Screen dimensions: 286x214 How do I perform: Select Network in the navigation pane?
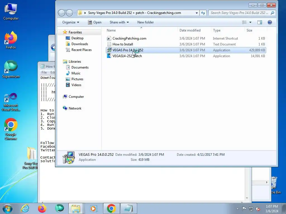[x=75, y=108]
